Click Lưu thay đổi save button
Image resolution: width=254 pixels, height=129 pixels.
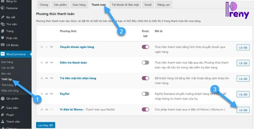coord(45,125)
